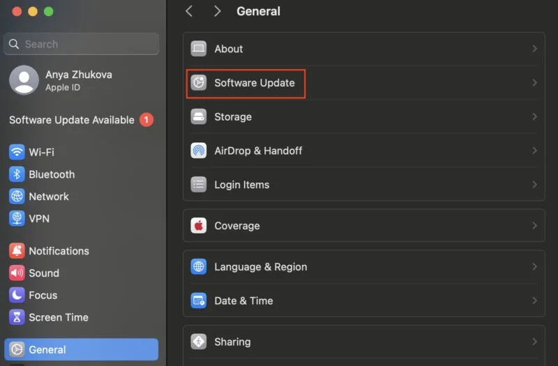The image size is (558, 366).
Task: Select Bluetooth in the sidebar
Action: point(82,174)
